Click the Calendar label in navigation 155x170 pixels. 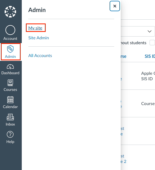pos(10,107)
